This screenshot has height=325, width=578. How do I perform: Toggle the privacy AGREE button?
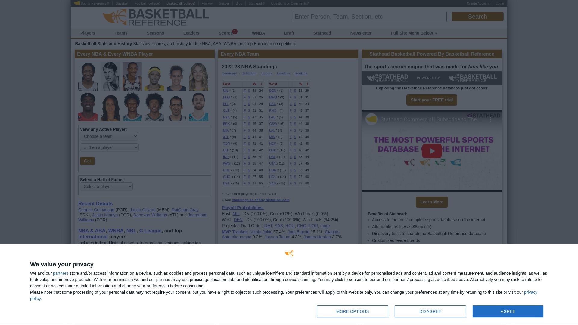pyautogui.click(x=508, y=311)
